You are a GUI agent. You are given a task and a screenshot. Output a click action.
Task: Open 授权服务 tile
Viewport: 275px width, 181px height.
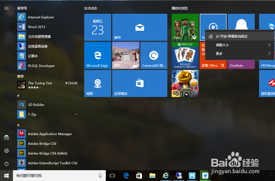267,83
